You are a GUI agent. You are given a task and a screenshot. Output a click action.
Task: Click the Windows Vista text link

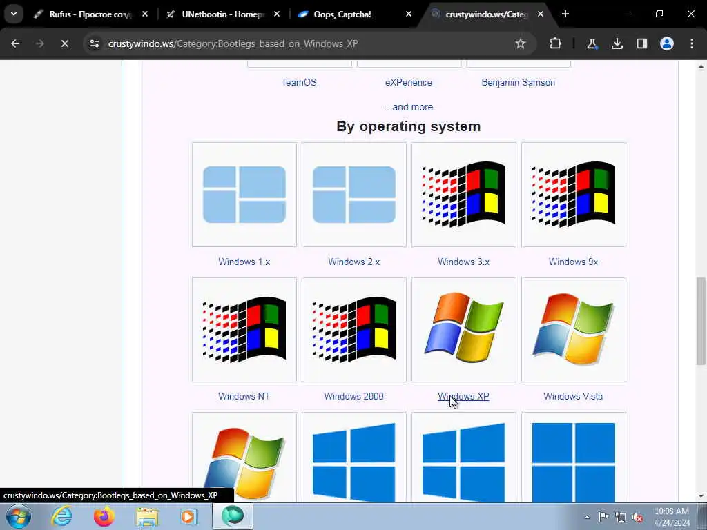coord(573,397)
